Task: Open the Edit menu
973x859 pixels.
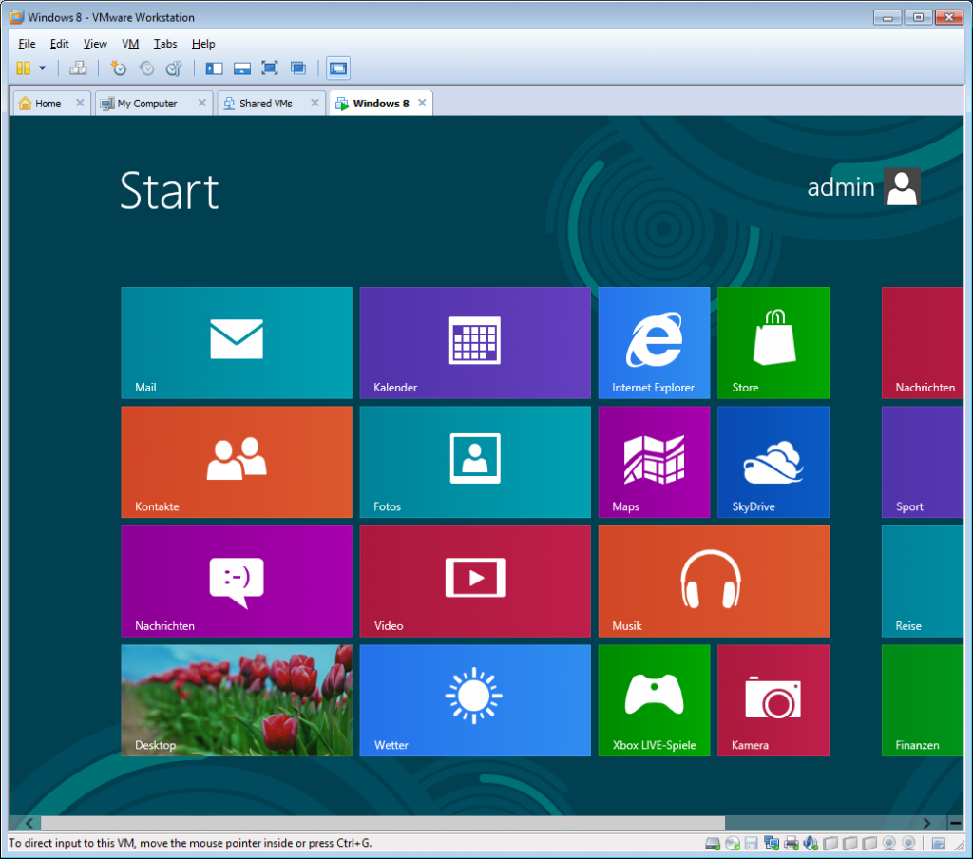Action: 60,44
